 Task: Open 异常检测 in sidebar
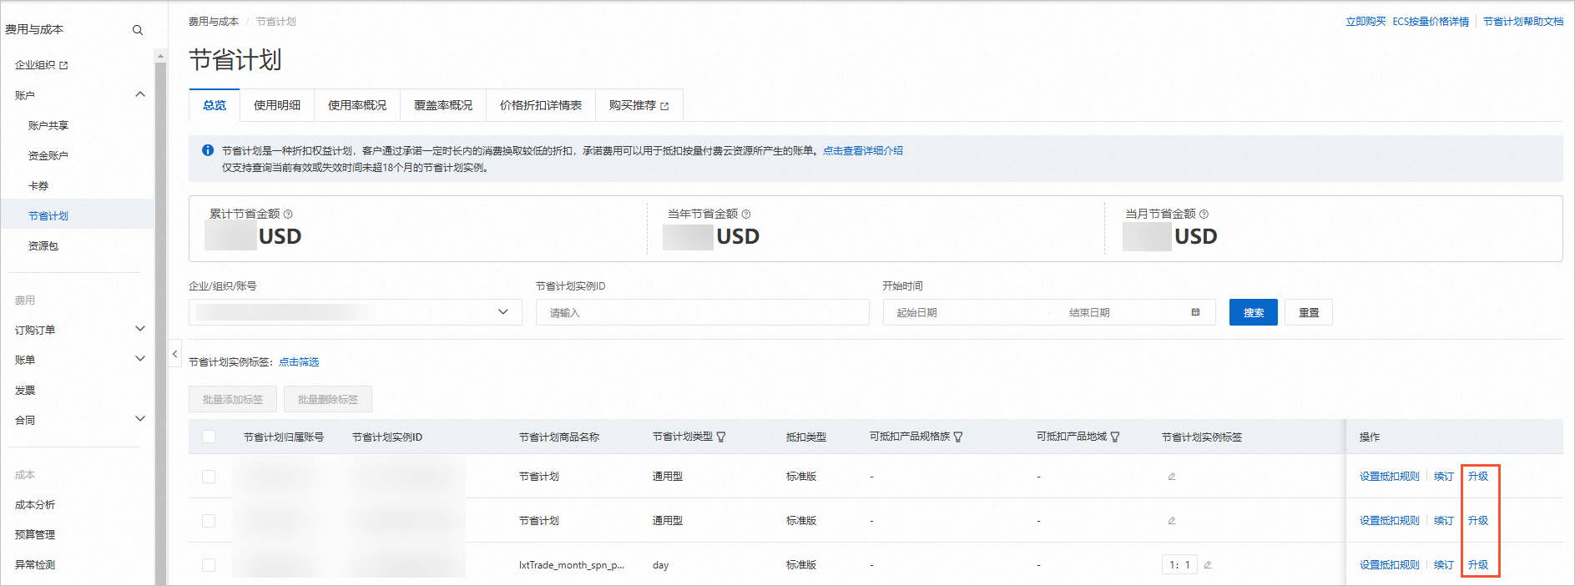coord(35,565)
